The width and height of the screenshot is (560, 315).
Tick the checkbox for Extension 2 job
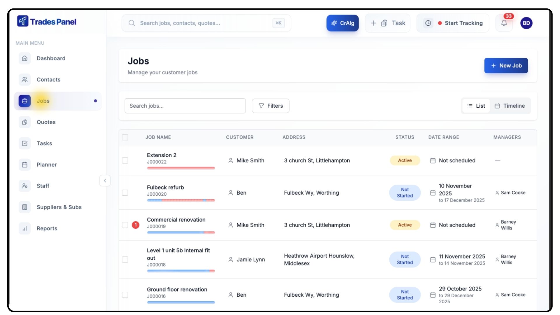(125, 160)
